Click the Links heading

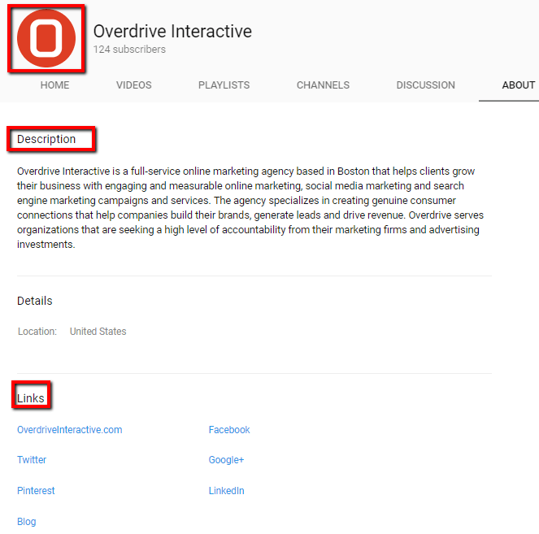(x=31, y=398)
